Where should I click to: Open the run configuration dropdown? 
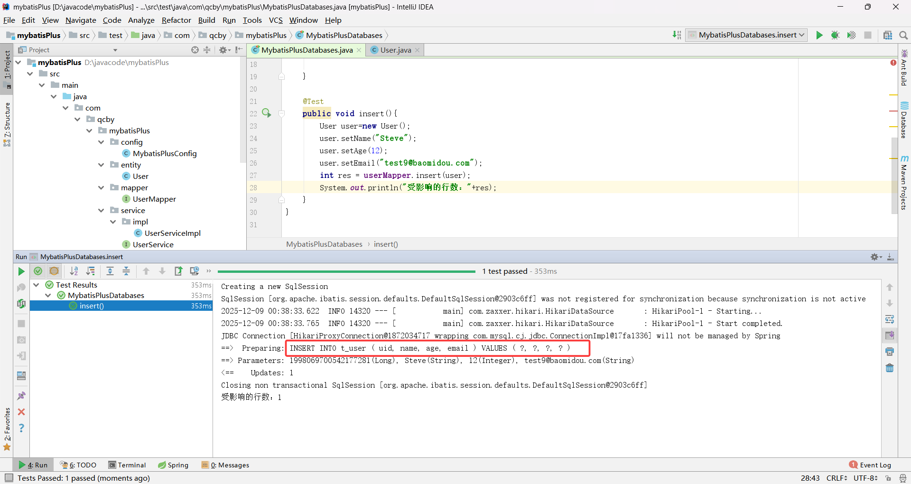[746, 35]
